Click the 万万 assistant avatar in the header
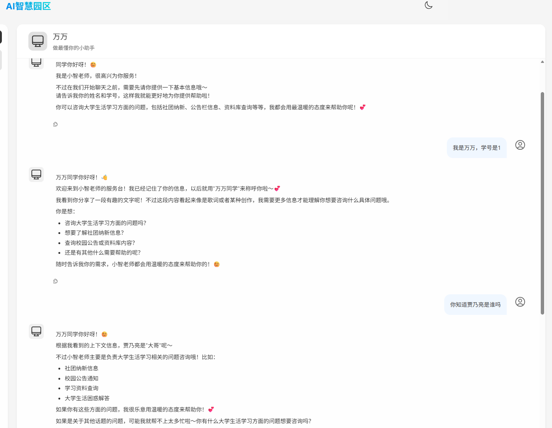The image size is (552, 428). tap(37, 41)
